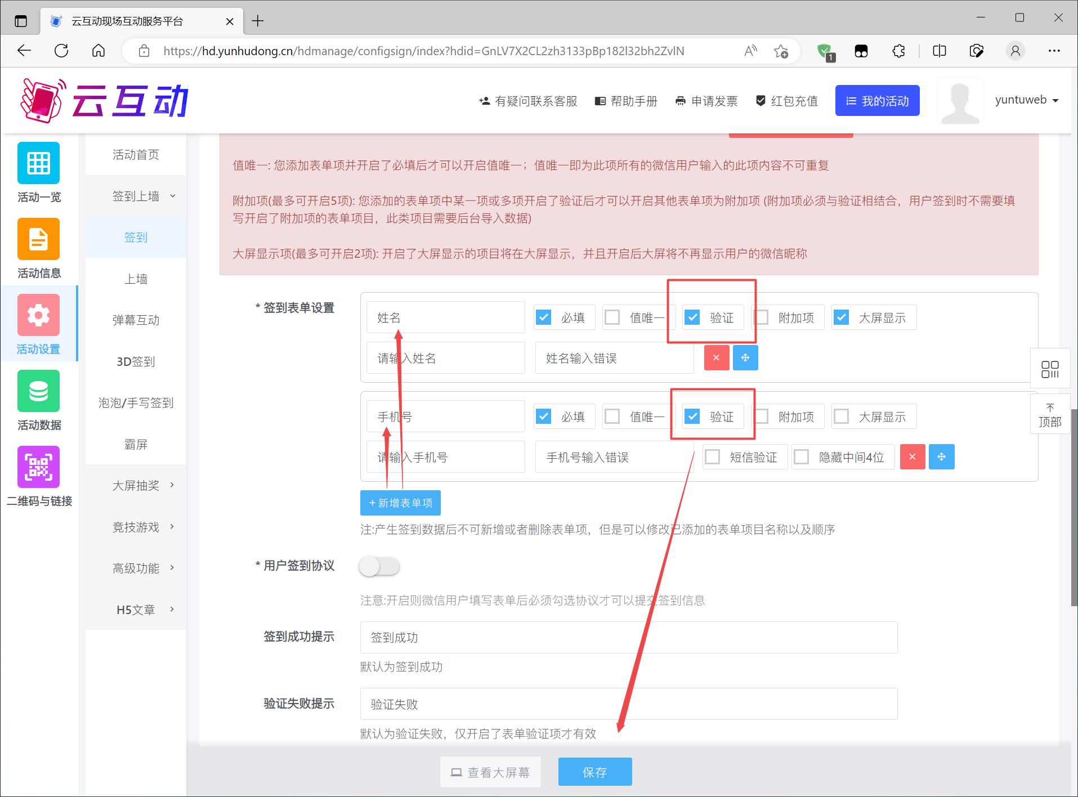This screenshot has width=1078, height=797.
Task: Expand the 竞技游戏 menu section
Action: tap(136, 527)
